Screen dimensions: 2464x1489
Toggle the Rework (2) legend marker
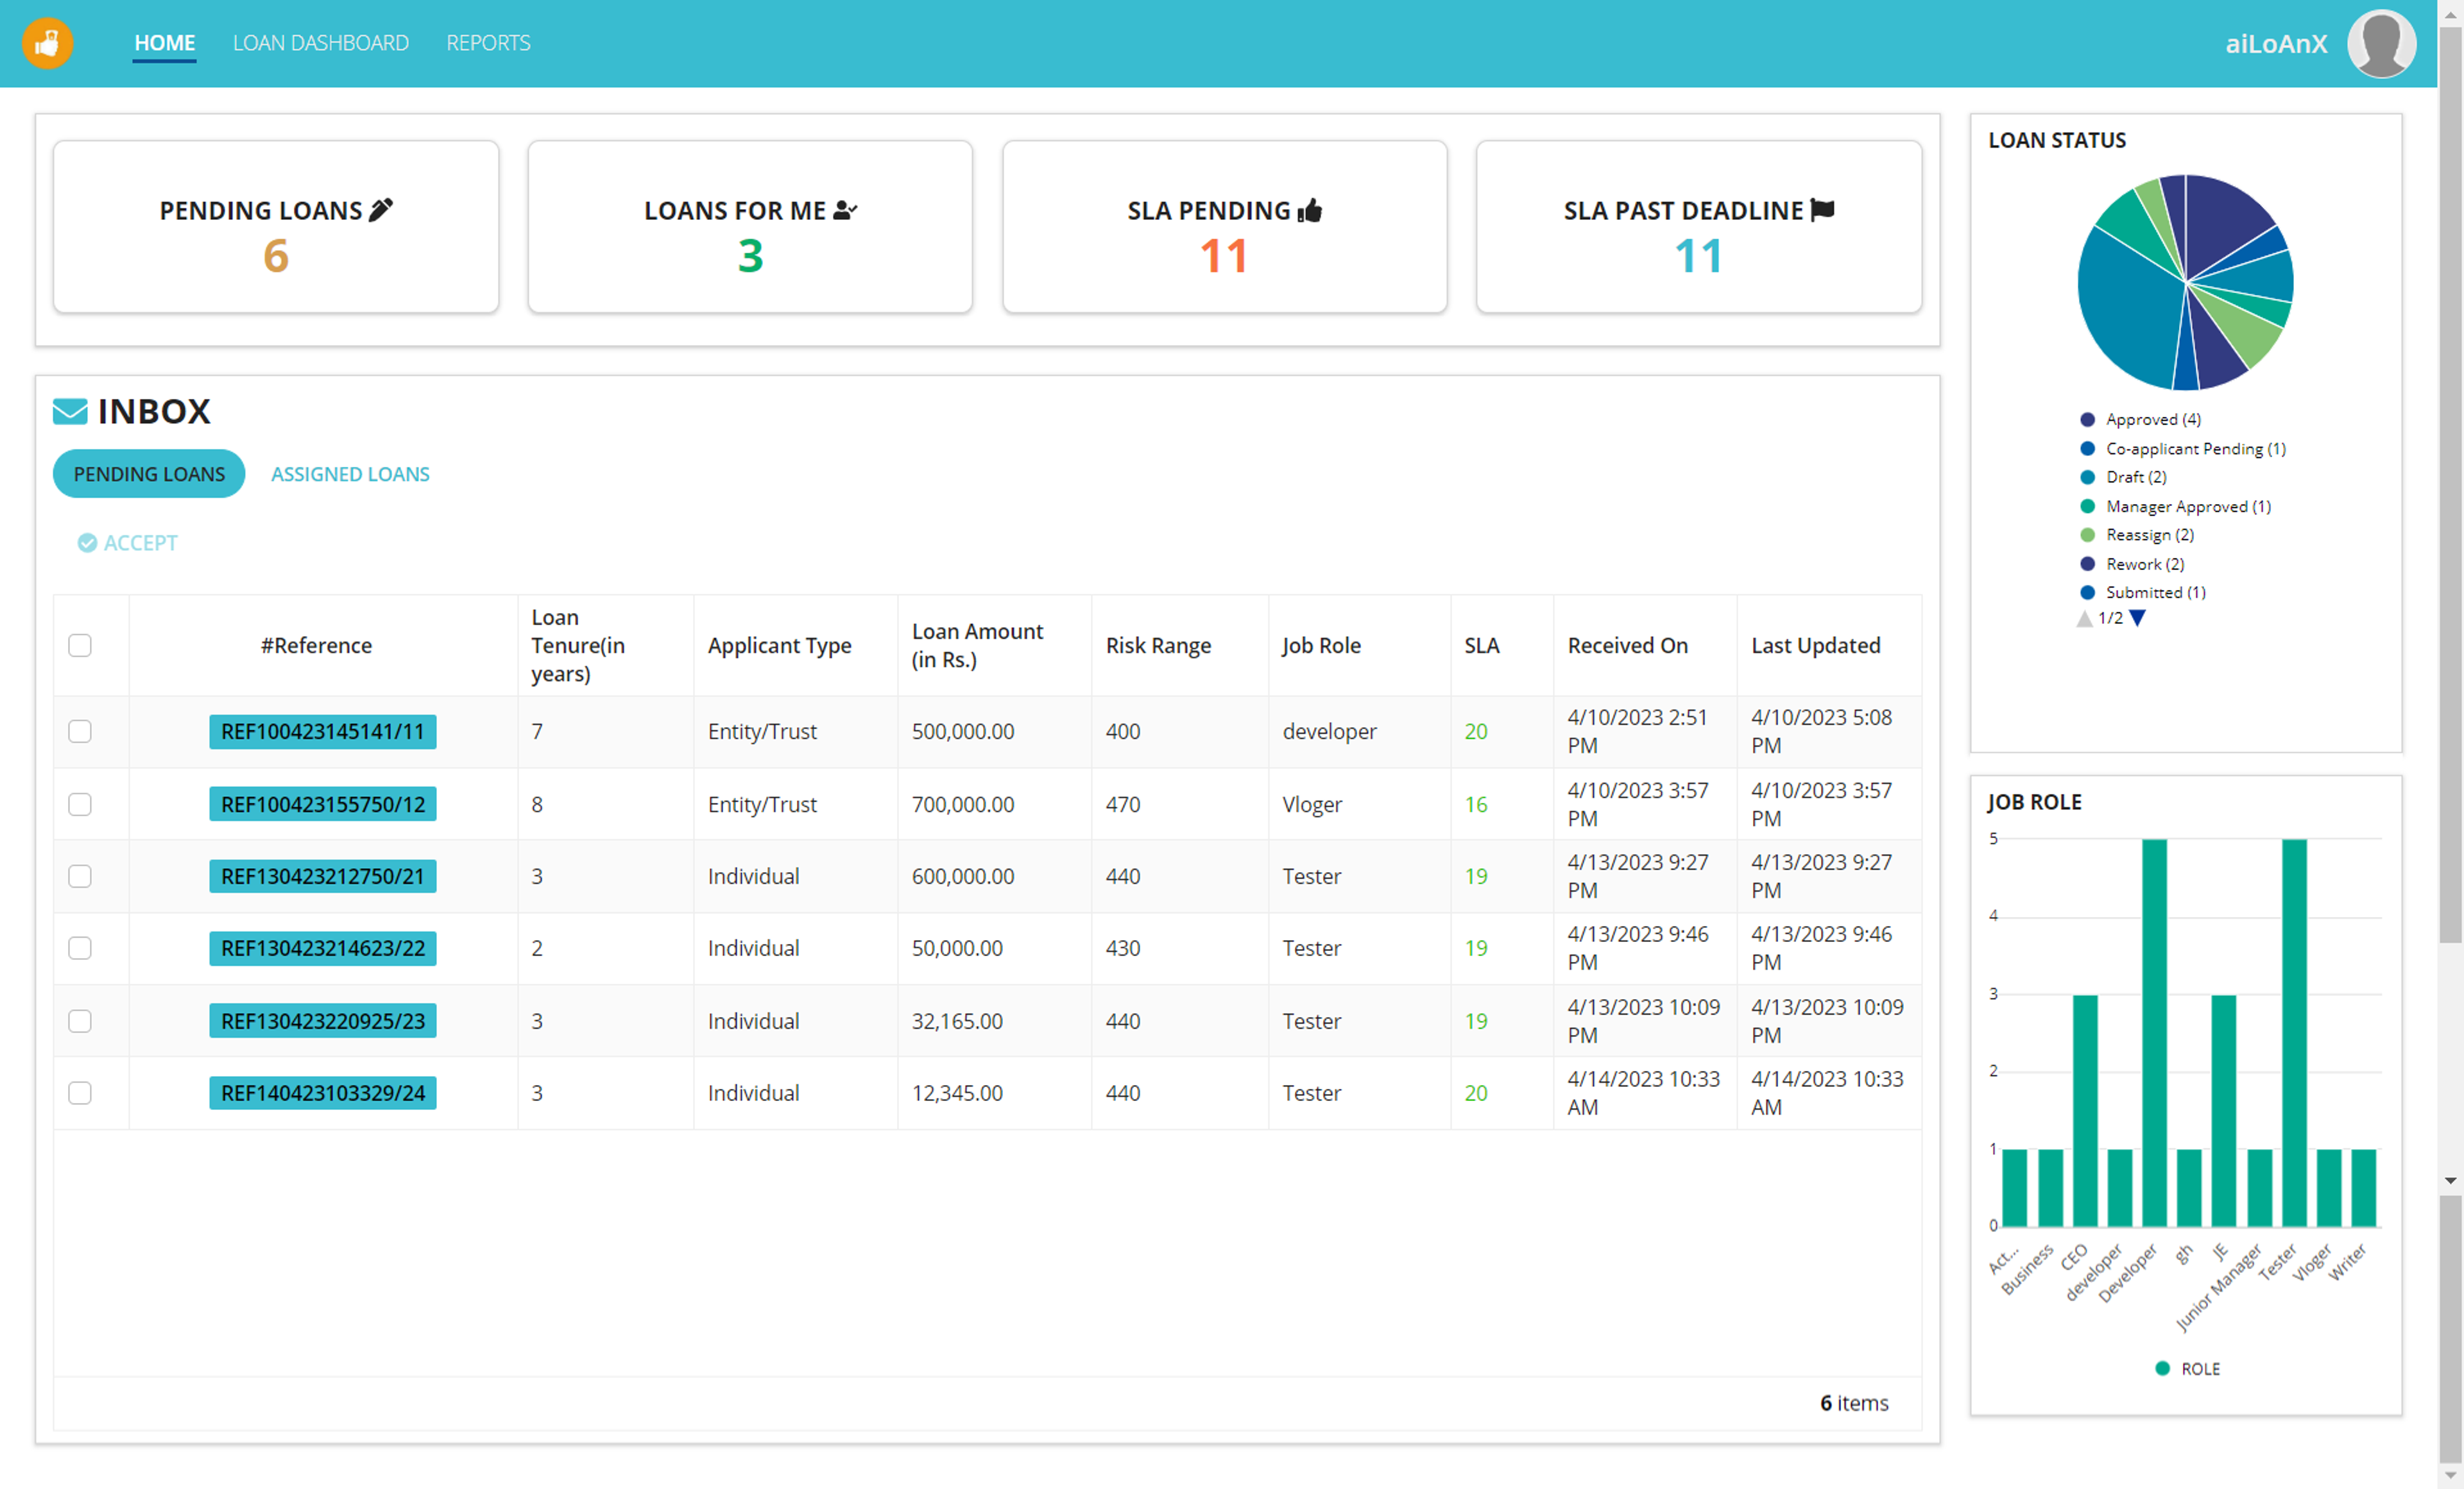click(2087, 564)
